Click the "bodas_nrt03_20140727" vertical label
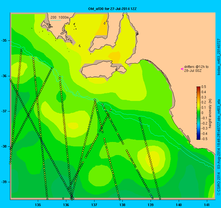Image resolution: width=221 pixels, height=208 pixels. coord(219,57)
